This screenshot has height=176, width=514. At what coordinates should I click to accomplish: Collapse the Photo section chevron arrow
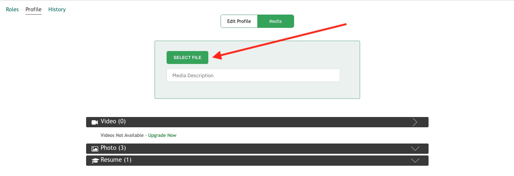click(415, 148)
